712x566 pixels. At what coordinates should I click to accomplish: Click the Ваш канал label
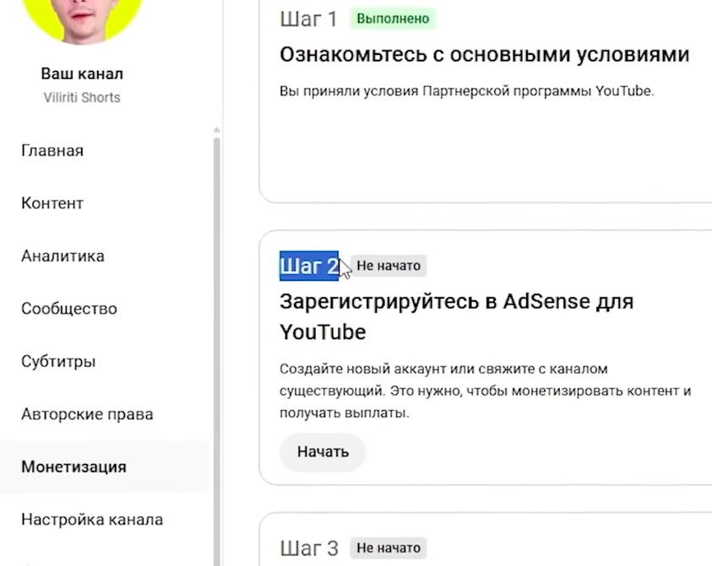point(82,73)
